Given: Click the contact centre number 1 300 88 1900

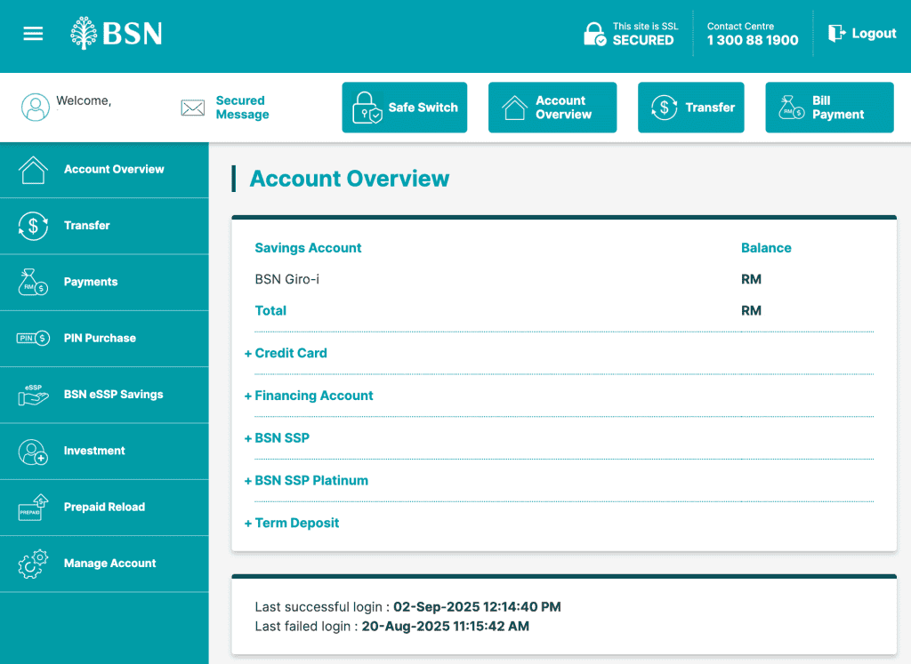Looking at the screenshot, I should 753,40.
